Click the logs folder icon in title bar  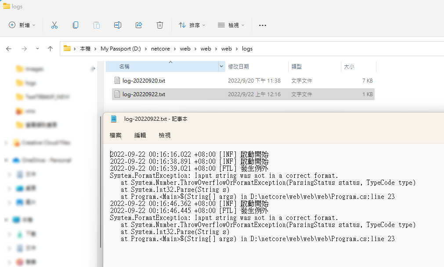6,6
